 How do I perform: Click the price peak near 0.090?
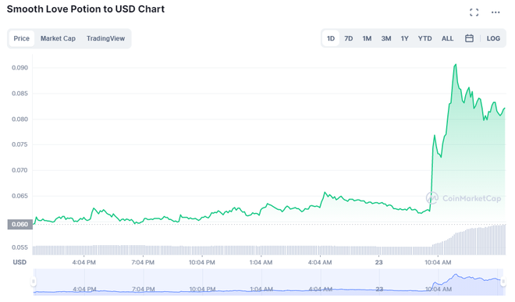(455, 65)
